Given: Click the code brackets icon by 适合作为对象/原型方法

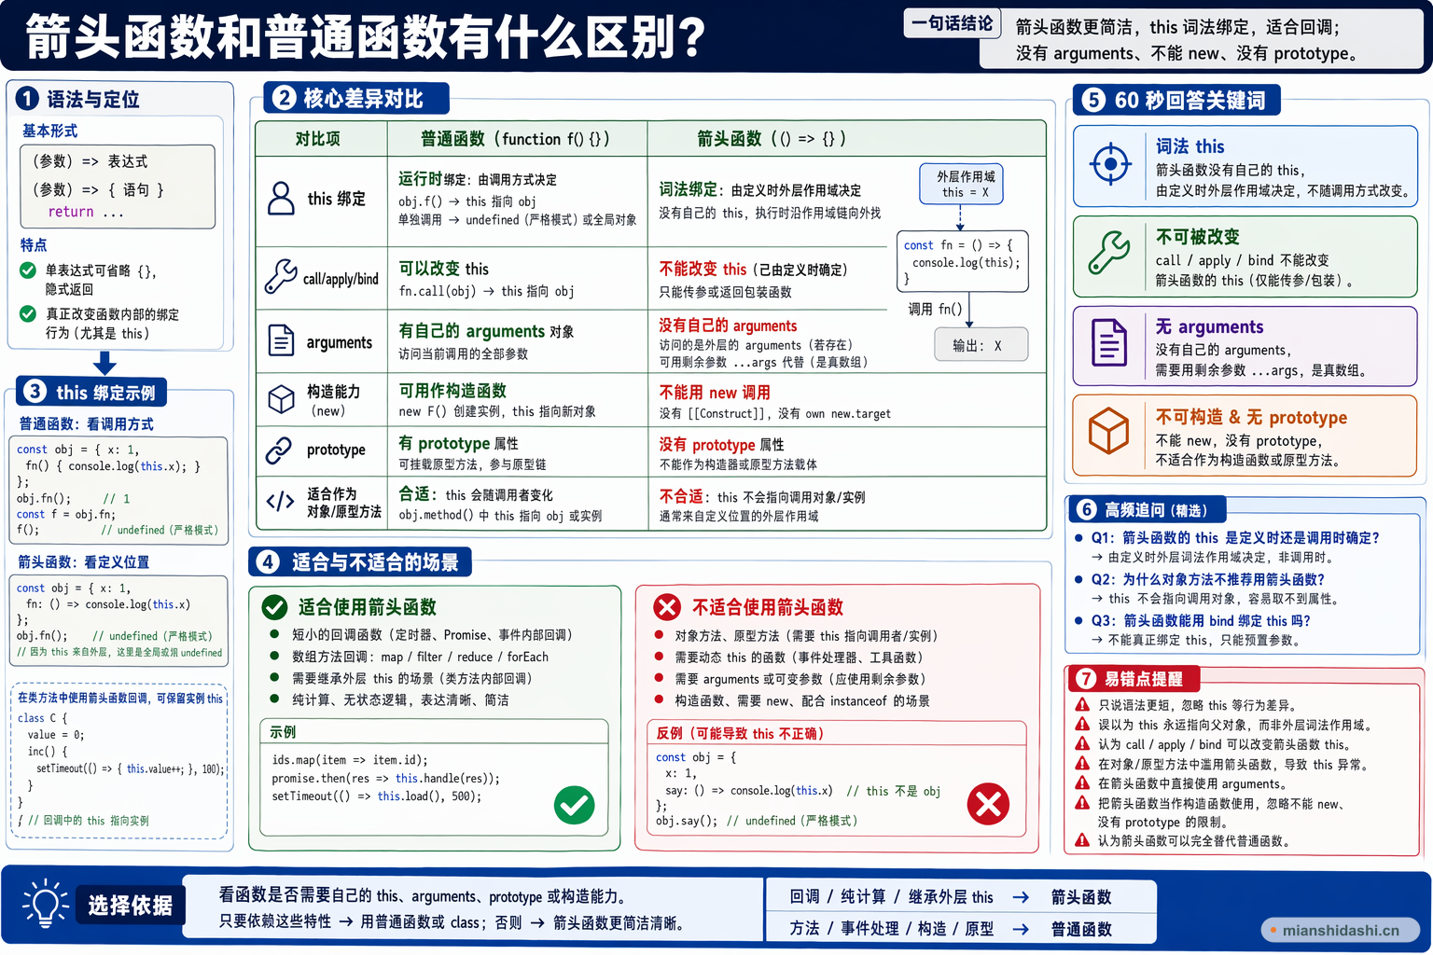Looking at the screenshot, I should pyautogui.click(x=281, y=502).
